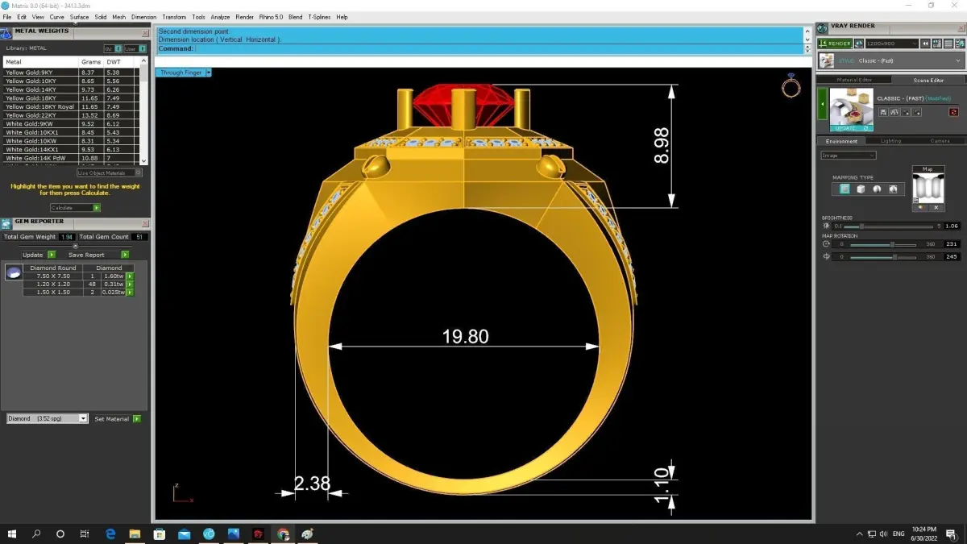Click the fourth scene preset add icon
The width and height of the screenshot is (967, 544).
click(917, 112)
